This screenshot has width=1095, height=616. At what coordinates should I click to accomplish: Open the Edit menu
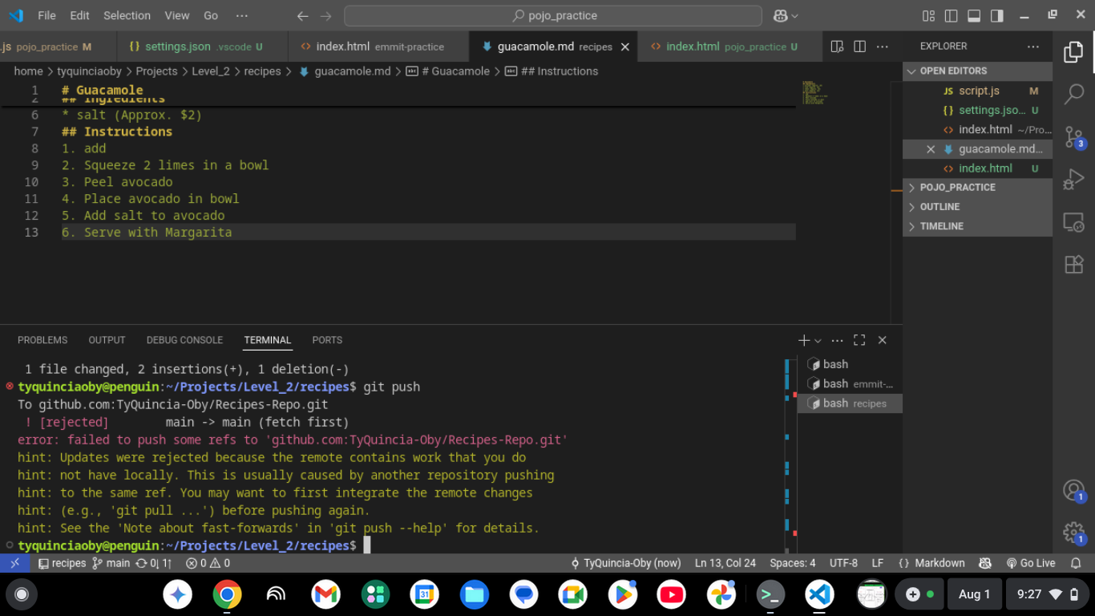coord(79,15)
